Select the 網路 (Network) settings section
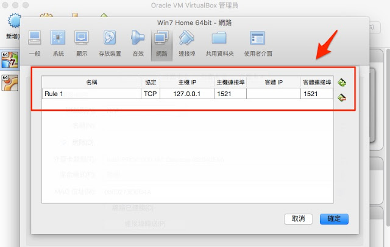The height and width of the screenshot is (247, 390). coord(161,45)
